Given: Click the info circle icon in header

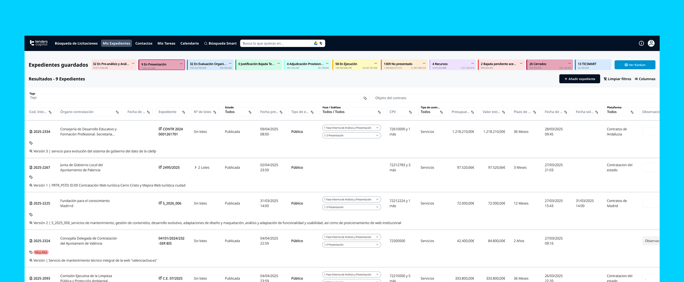Looking at the screenshot, I should click(x=641, y=43).
